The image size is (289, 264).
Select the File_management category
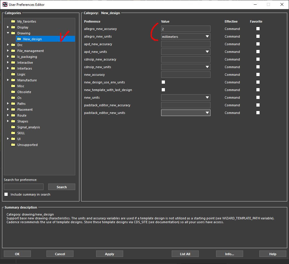pyautogui.click(x=31, y=51)
